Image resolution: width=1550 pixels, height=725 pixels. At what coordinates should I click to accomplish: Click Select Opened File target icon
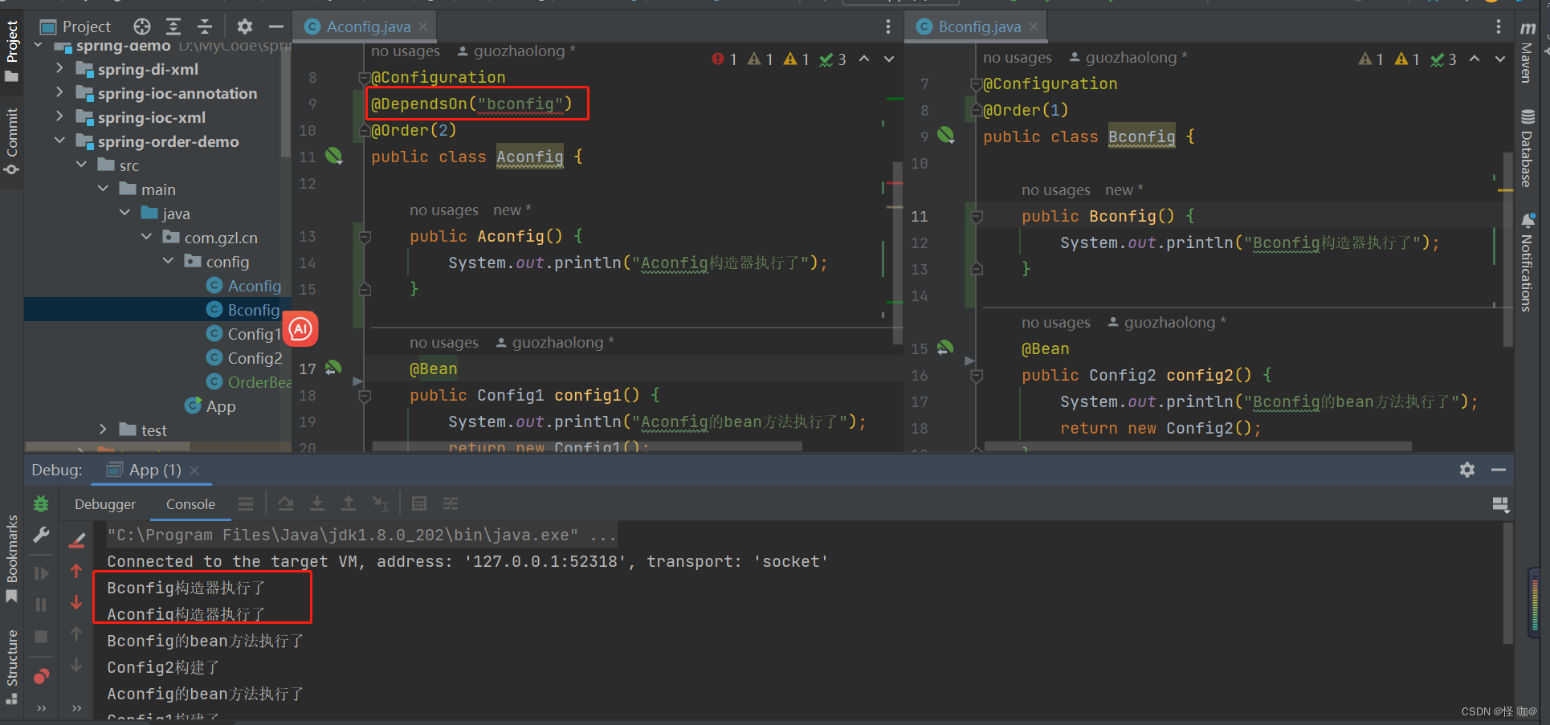click(142, 26)
